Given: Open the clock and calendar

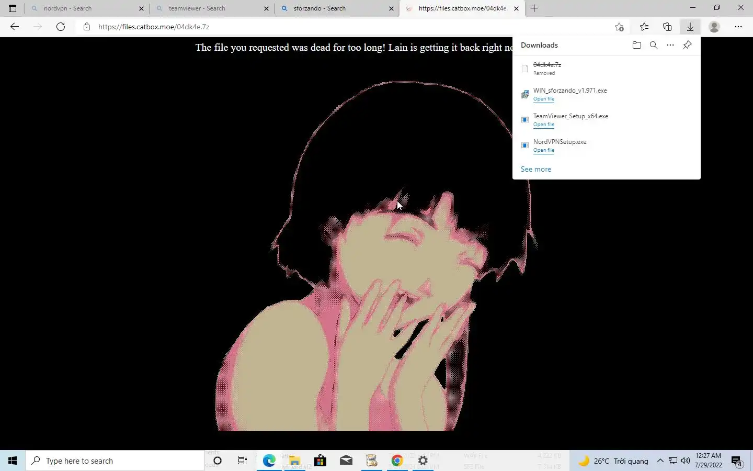Looking at the screenshot, I should point(709,461).
